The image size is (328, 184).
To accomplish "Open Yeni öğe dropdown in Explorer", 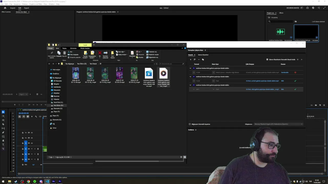I will (120, 52).
